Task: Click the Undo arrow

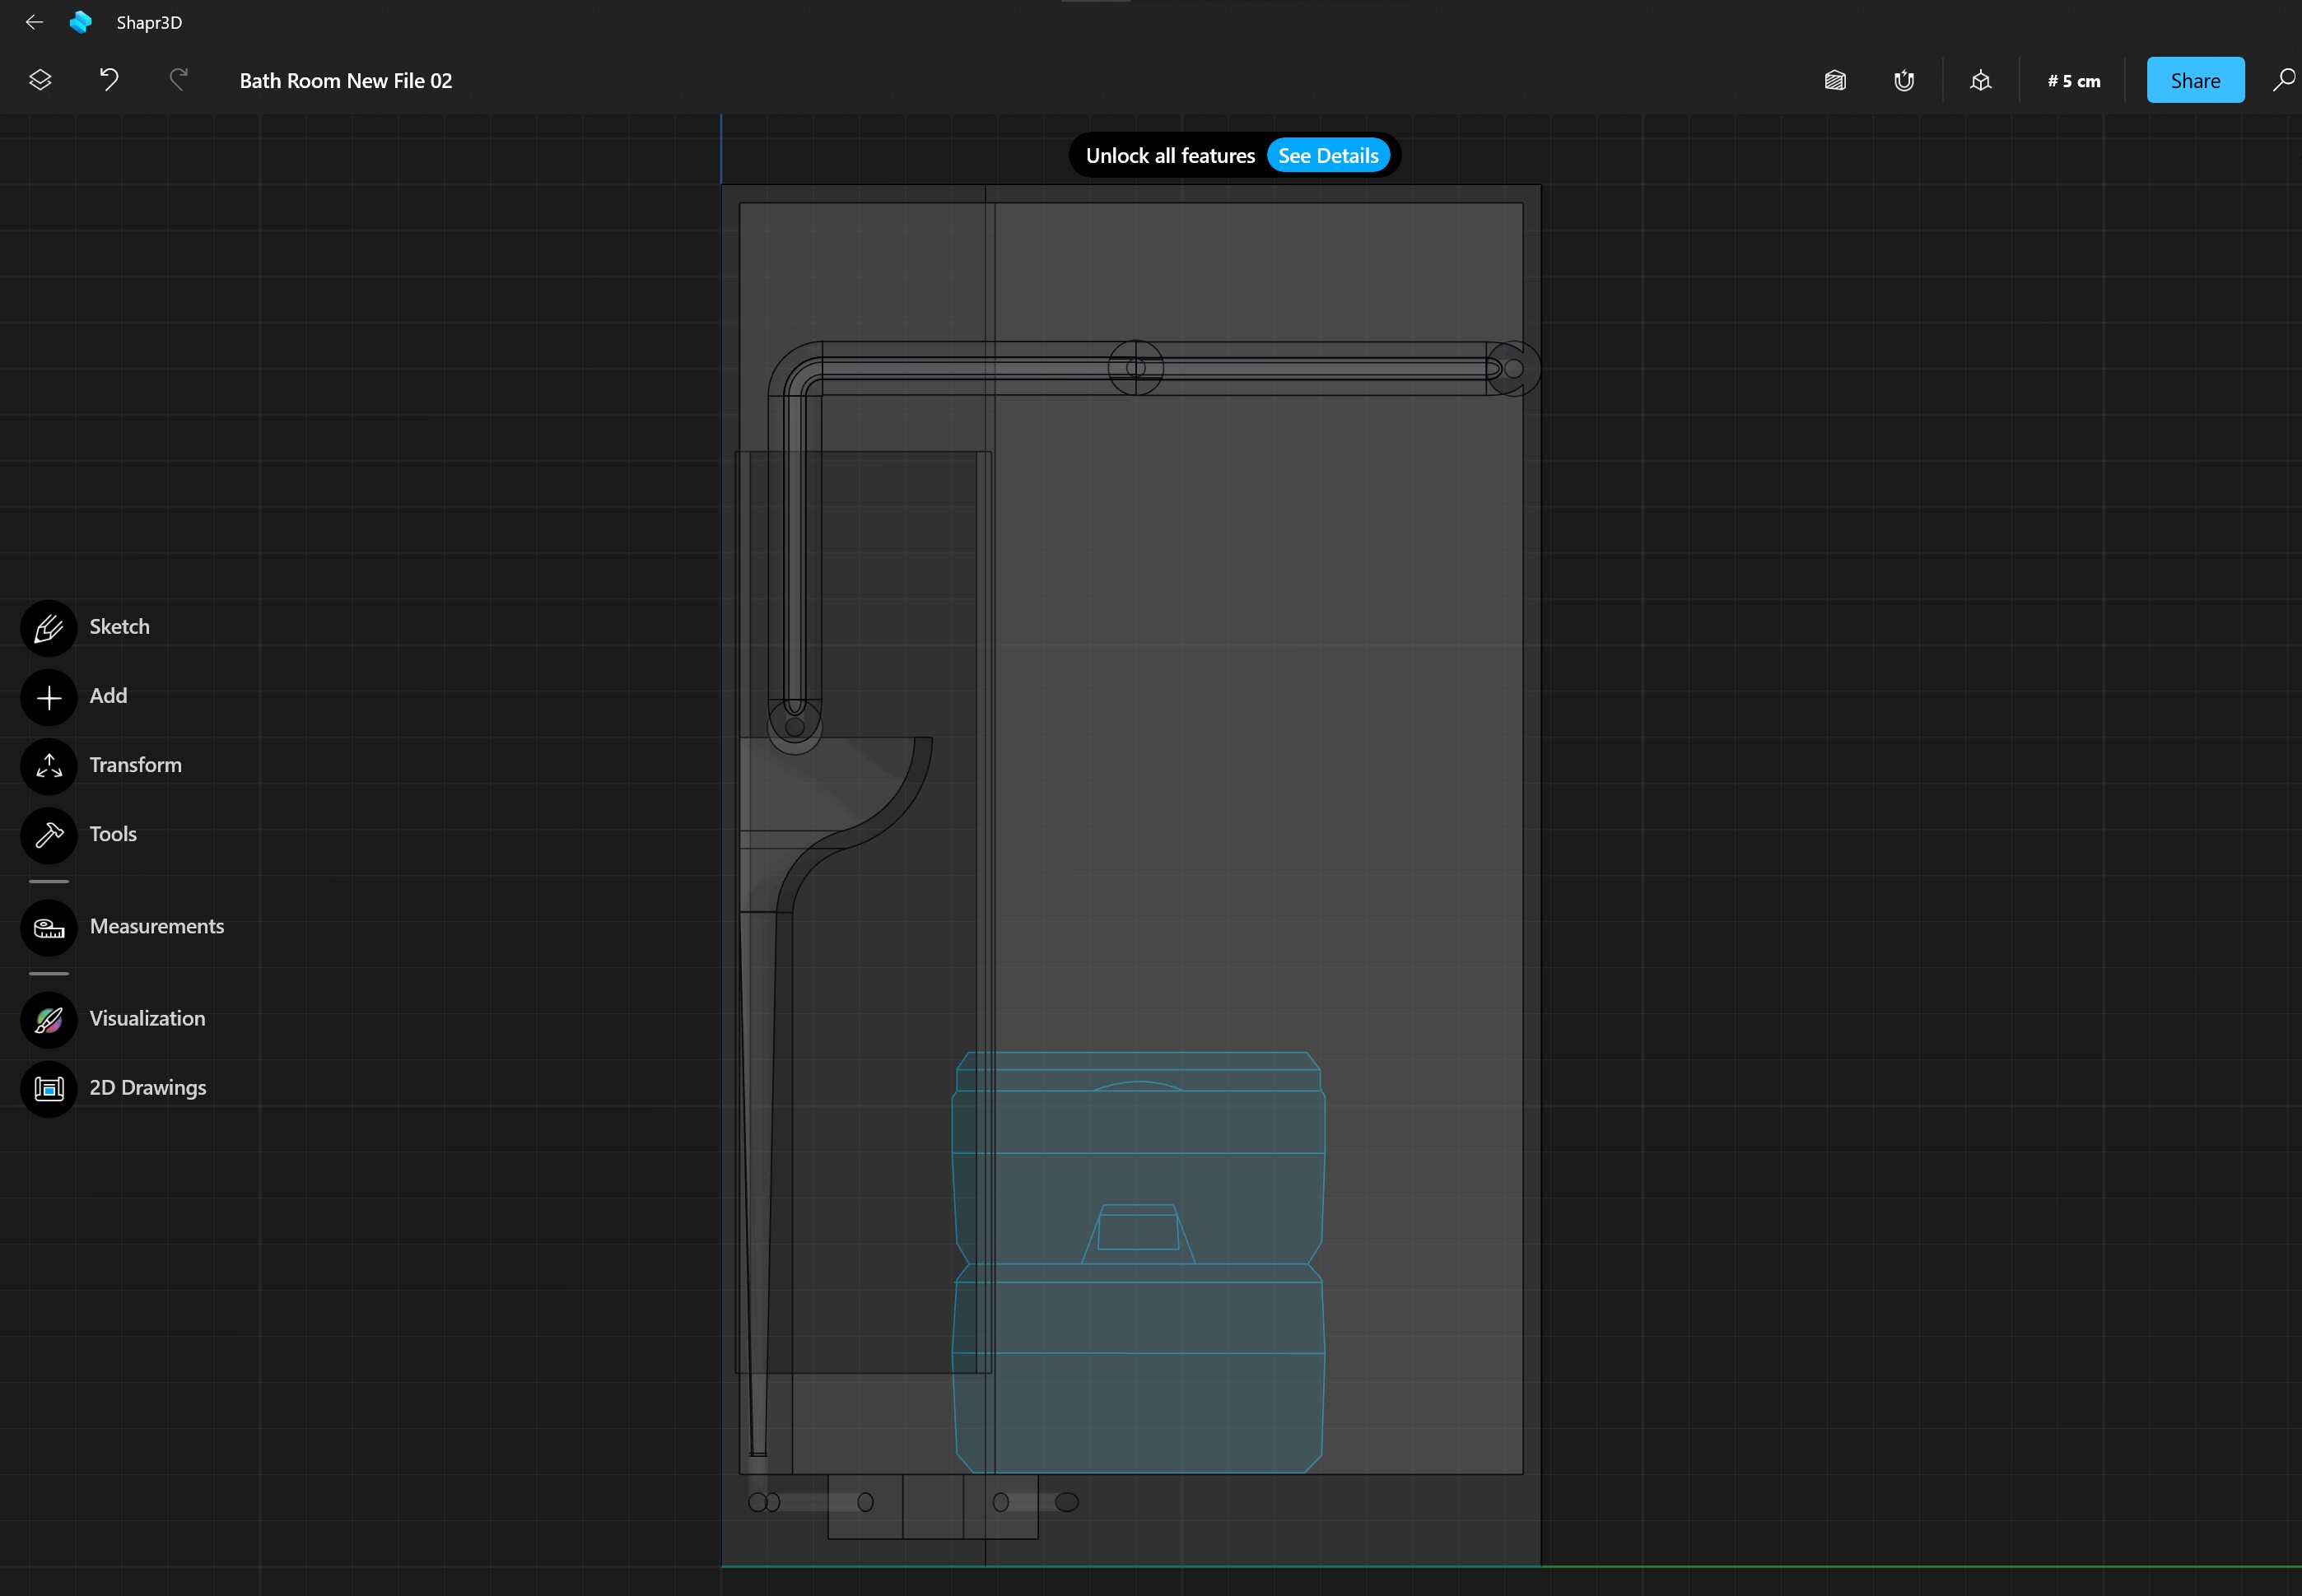Action: pyautogui.click(x=109, y=80)
